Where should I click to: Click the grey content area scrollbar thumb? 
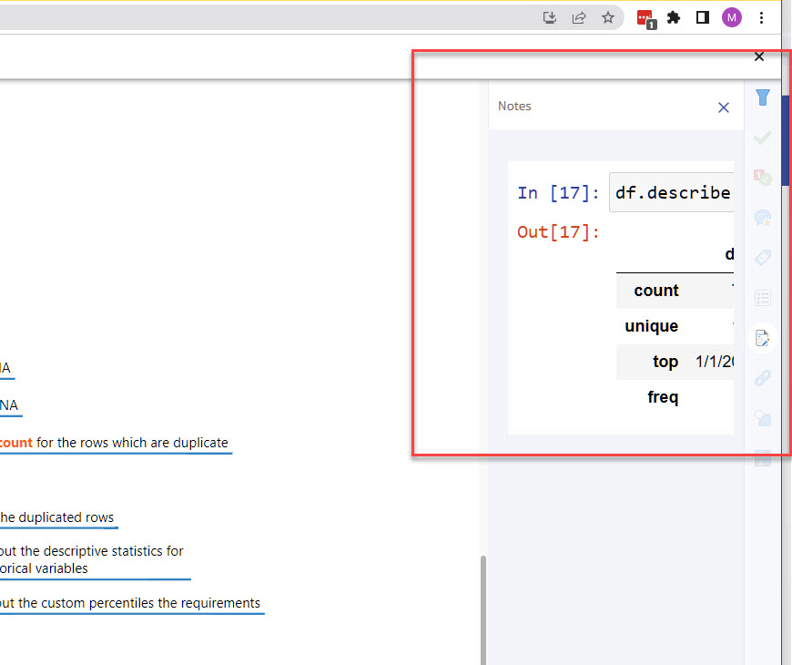click(x=483, y=610)
